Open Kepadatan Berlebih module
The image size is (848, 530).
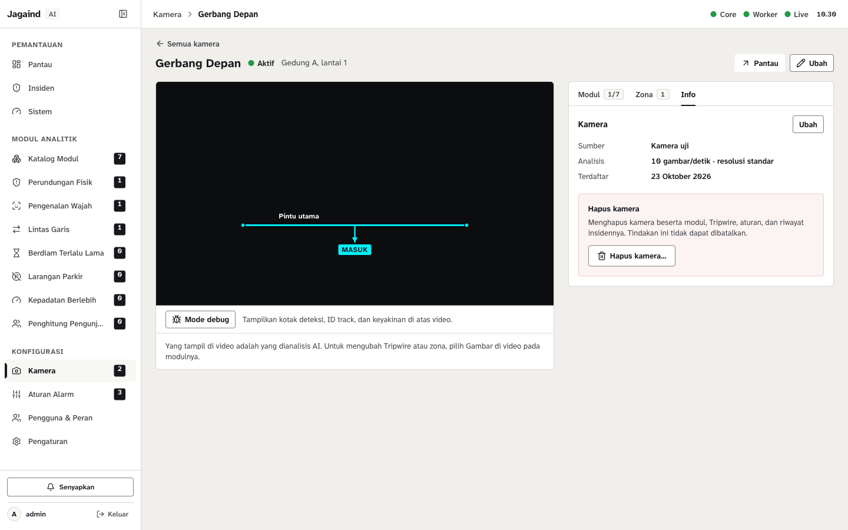pyautogui.click(x=70, y=300)
